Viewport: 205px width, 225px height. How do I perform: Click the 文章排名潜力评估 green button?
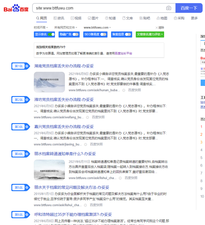(x=150, y=34)
